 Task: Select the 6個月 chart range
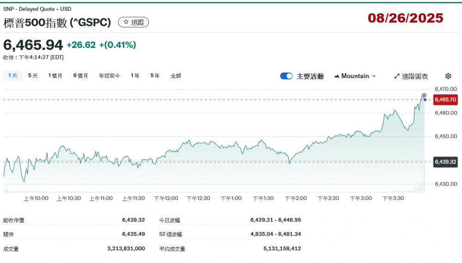[x=80, y=76]
